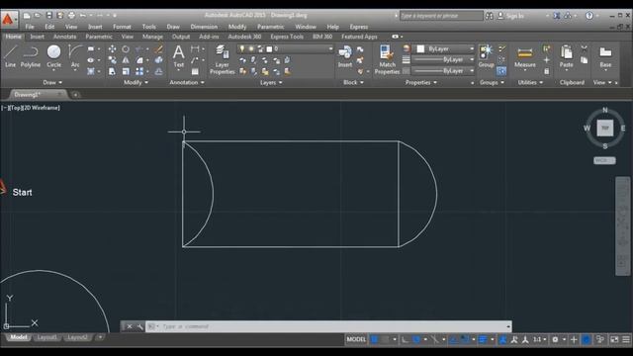Select the Move tool in Modify
This screenshot has height=356, width=633.
(112, 48)
